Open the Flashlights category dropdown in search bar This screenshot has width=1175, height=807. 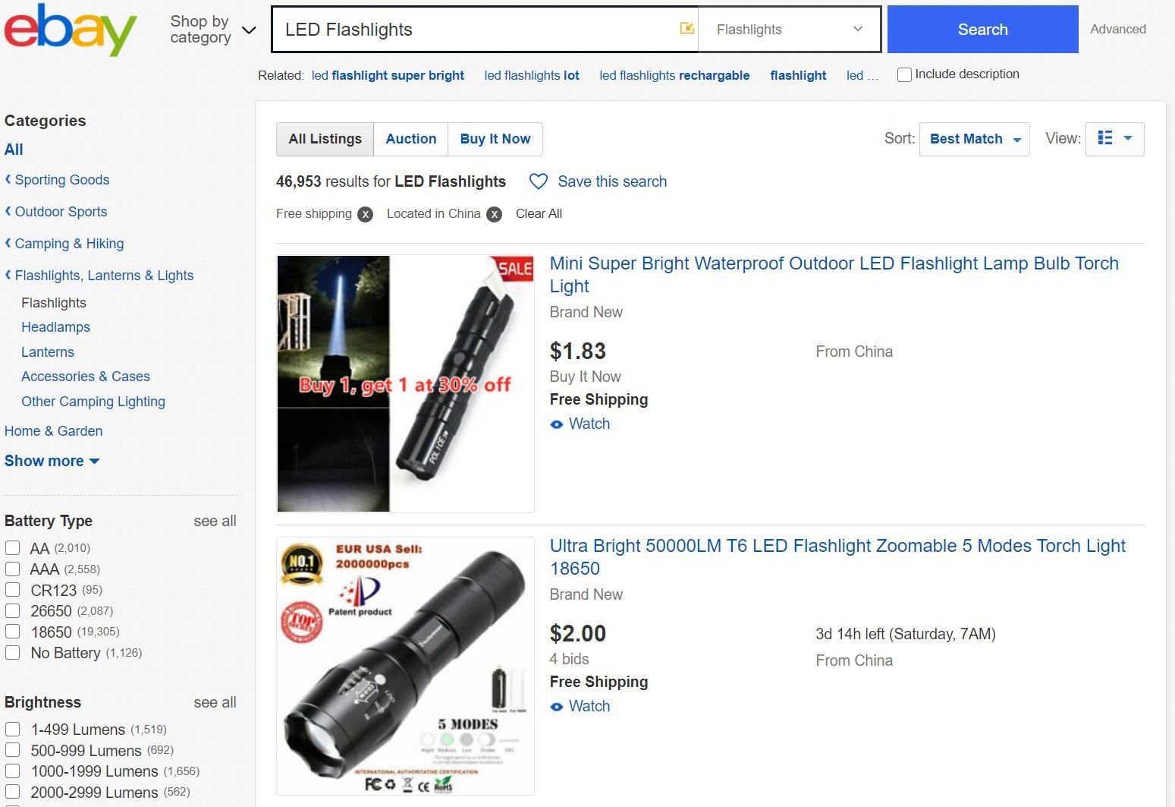[x=789, y=30]
